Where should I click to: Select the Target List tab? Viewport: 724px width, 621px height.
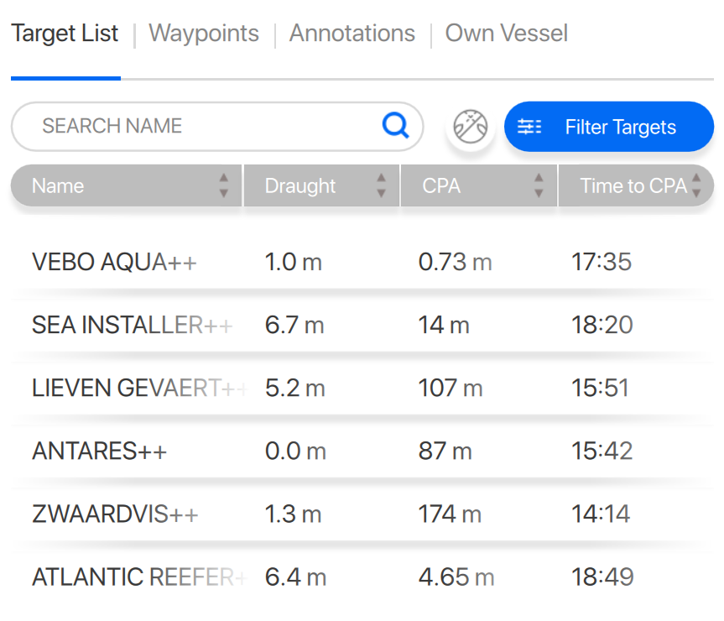[65, 34]
